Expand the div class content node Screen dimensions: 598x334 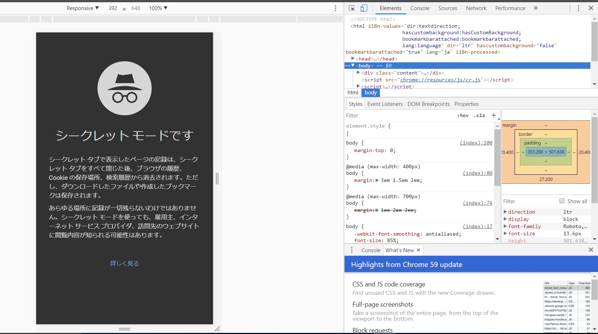358,73
